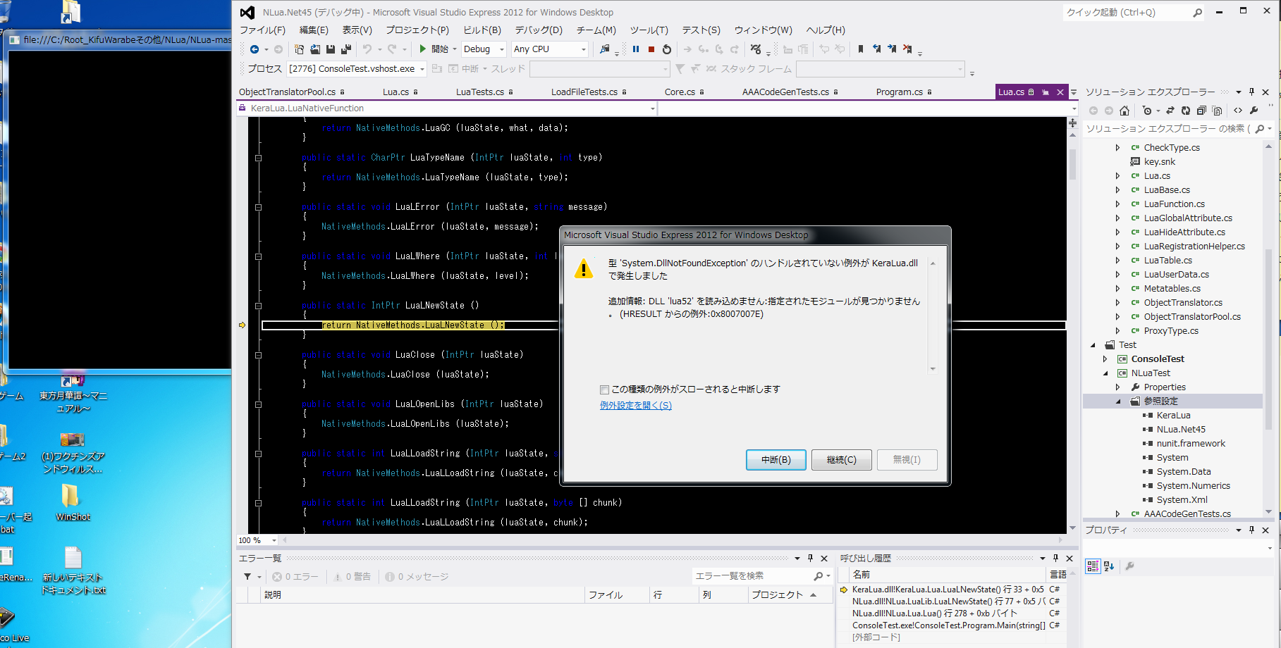
Task: Go to next bookmark icon
Action: [x=892, y=49]
